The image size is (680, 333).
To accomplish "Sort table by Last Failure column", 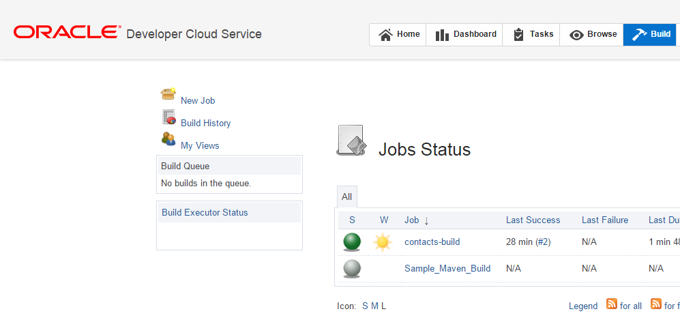I will (604, 220).
